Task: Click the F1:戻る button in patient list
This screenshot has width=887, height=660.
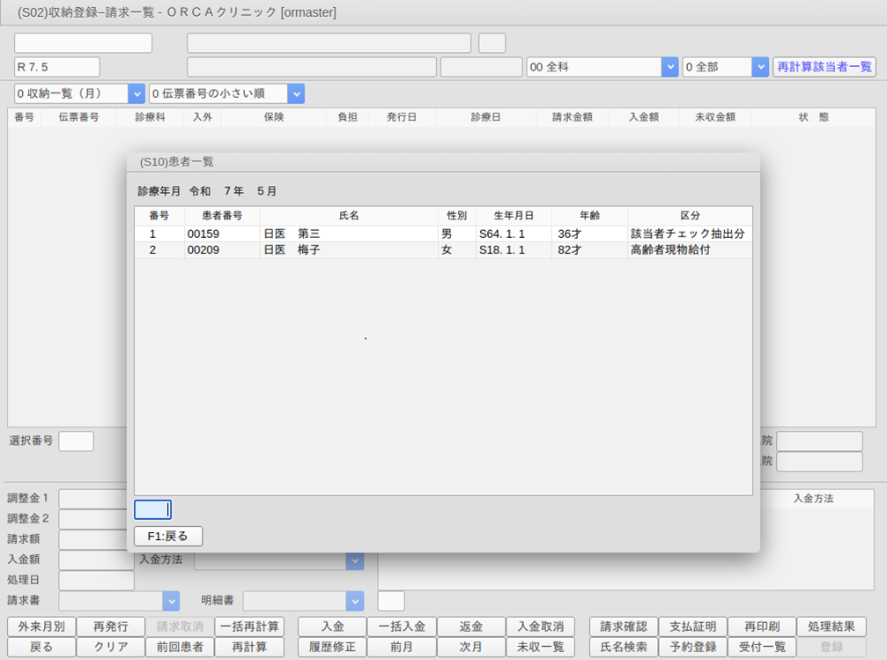Action: coord(167,536)
